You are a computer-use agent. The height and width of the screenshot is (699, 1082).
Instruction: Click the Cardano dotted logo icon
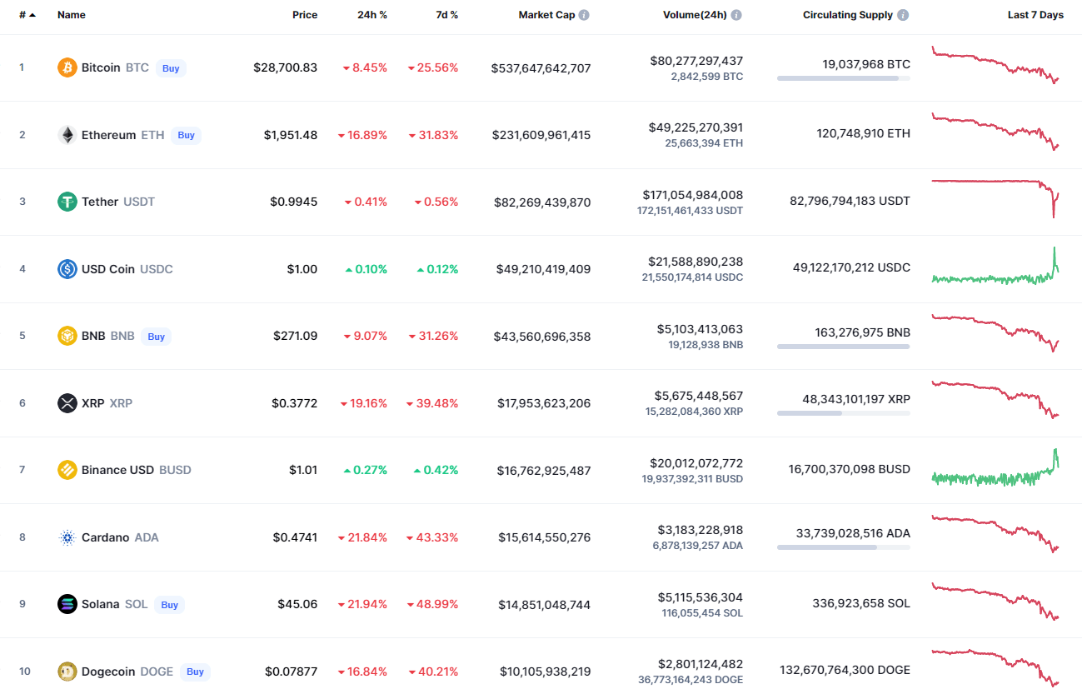point(67,537)
